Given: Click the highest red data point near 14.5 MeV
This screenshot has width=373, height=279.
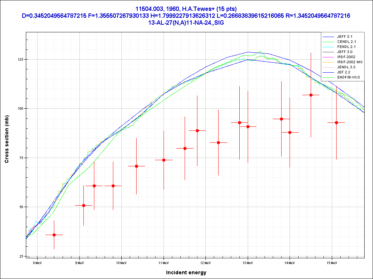Looking at the screenshot, I should click(311, 95).
